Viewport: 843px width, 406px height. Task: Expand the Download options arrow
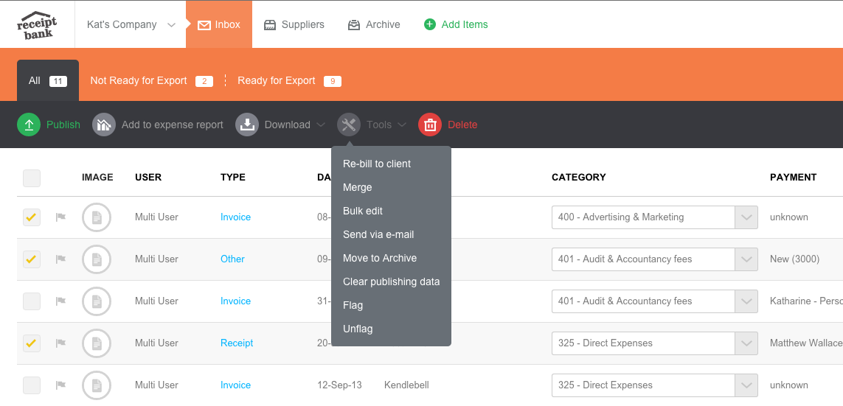coord(321,125)
